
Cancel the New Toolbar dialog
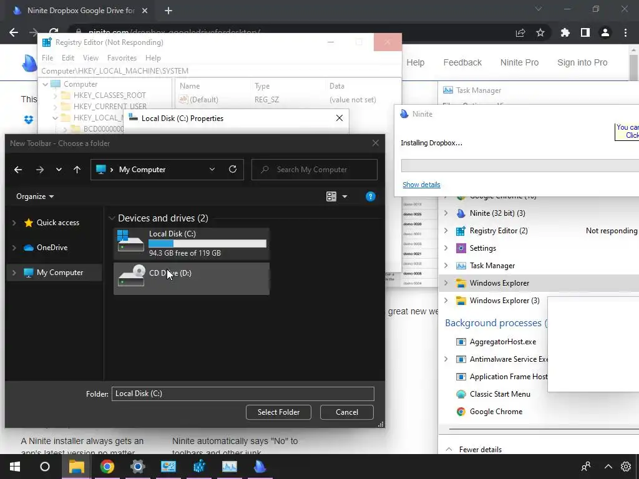click(x=347, y=412)
